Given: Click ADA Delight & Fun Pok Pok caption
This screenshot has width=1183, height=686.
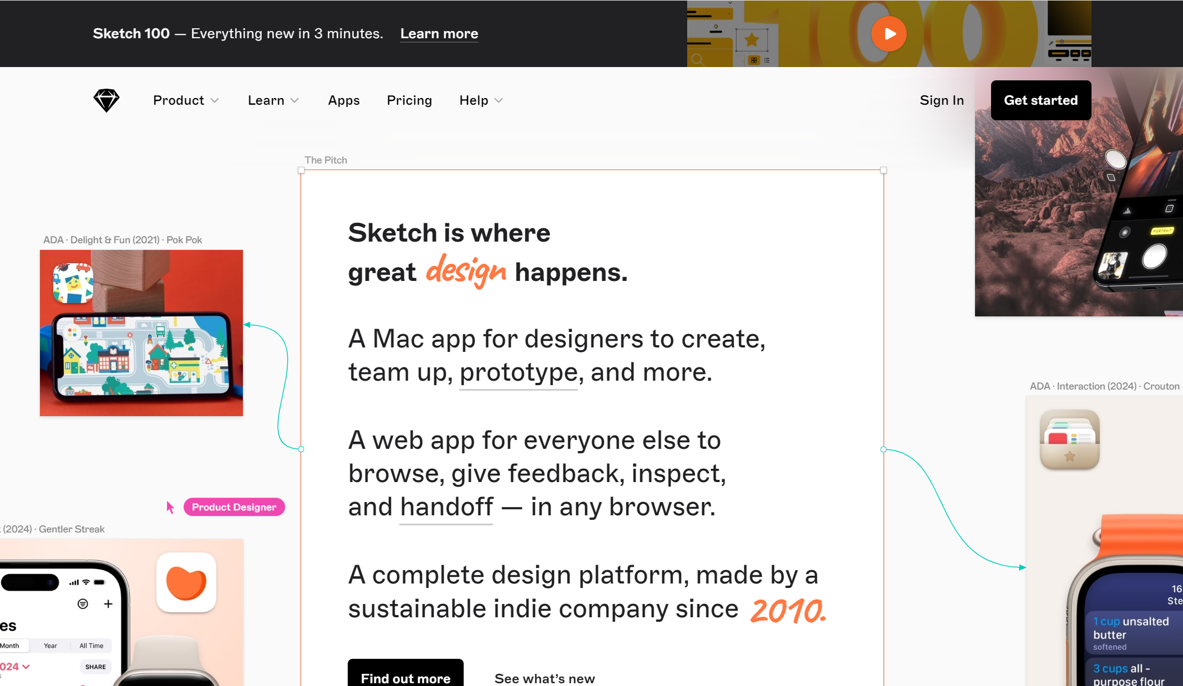Looking at the screenshot, I should (x=123, y=240).
